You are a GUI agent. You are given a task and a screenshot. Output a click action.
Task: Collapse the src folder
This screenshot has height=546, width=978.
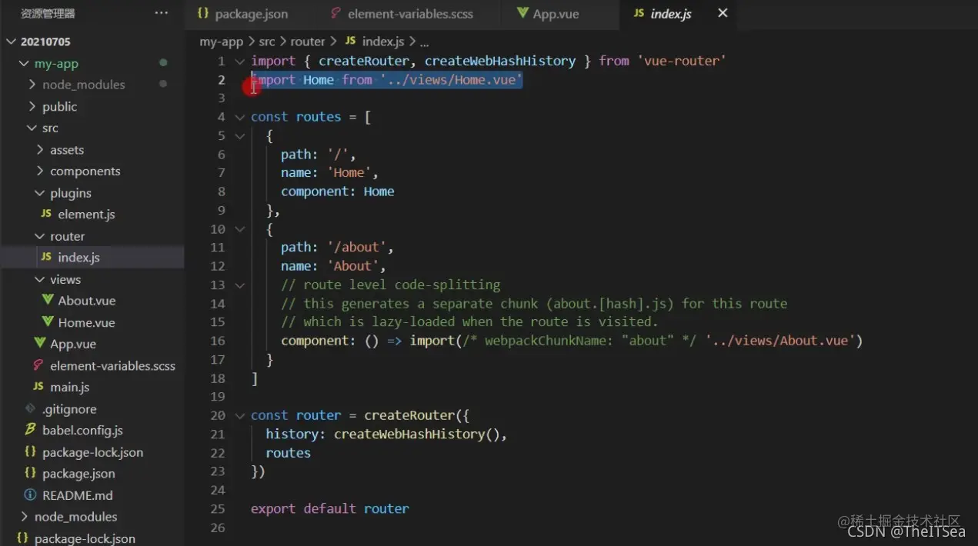[x=32, y=128]
